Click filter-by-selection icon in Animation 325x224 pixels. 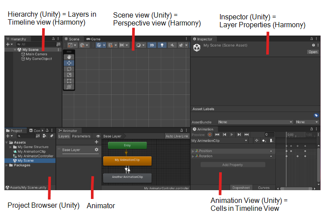coord(256,141)
